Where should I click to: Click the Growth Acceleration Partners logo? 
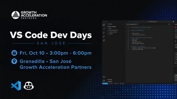pyautogui.click(x=29, y=15)
